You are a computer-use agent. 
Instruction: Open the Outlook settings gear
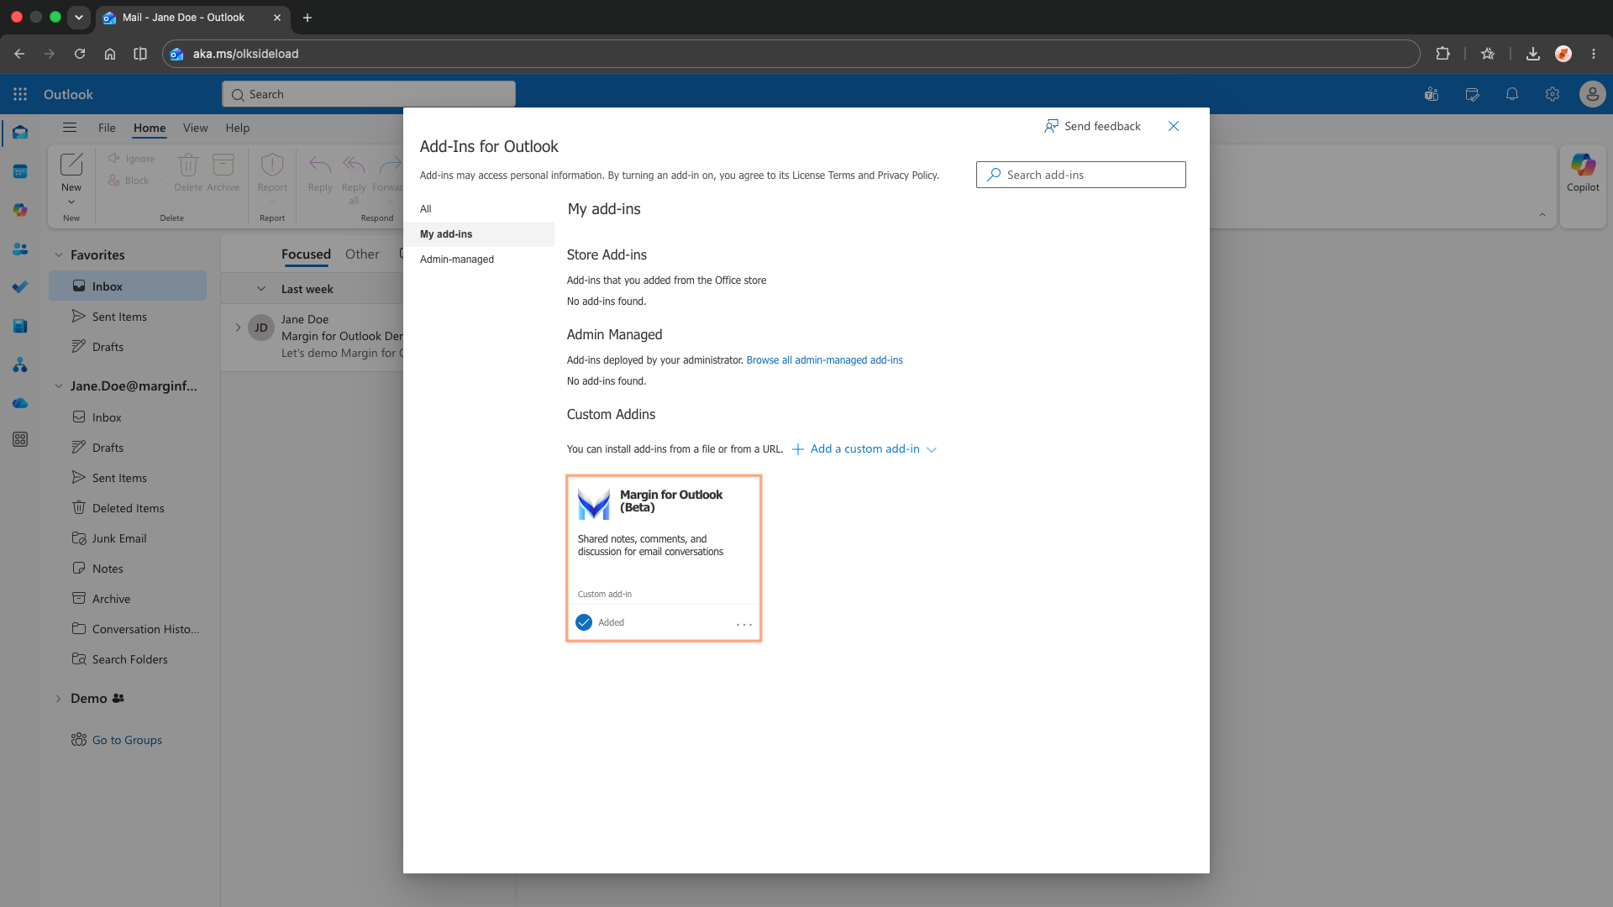click(1553, 94)
